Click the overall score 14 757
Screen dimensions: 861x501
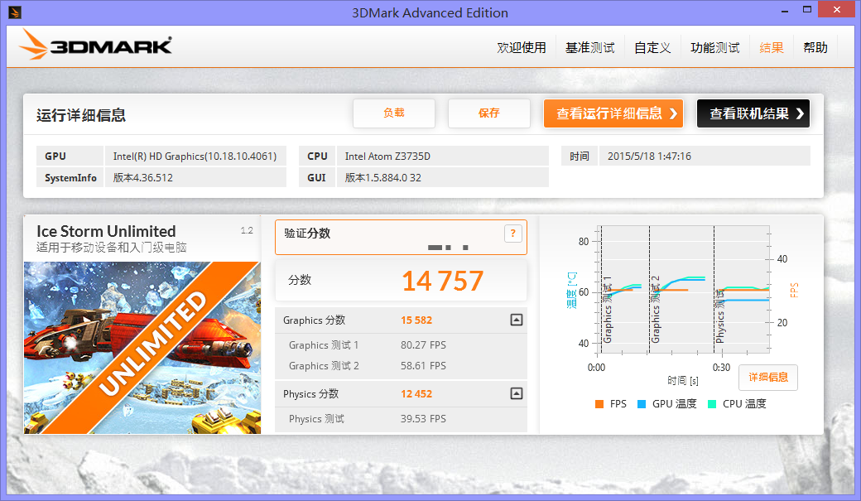[443, 281]
